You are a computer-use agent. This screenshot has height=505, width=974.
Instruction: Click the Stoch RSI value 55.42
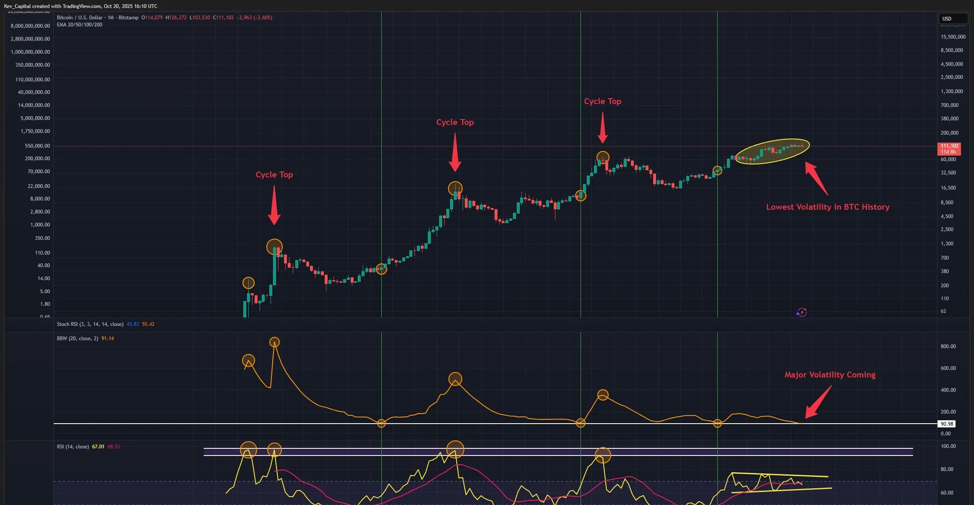(x=148, y=324)
